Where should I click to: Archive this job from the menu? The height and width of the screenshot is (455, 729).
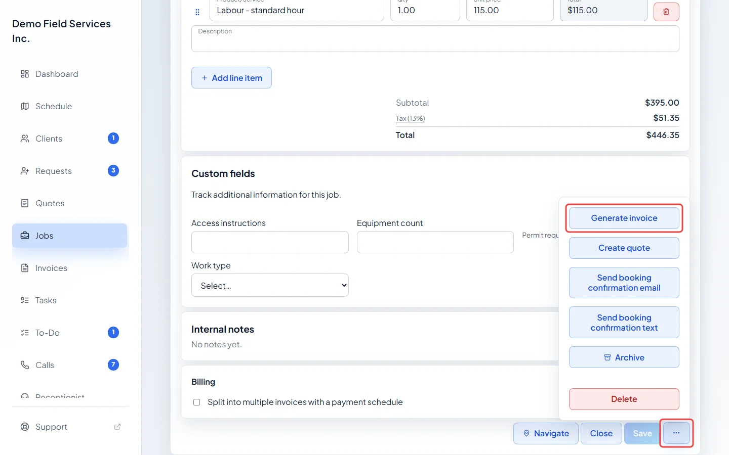coord(624,357)
